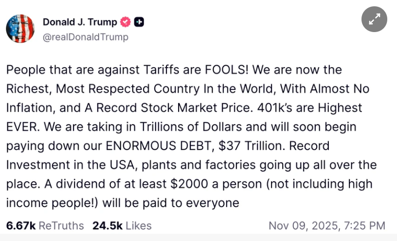Screen dimensions: 397x241
Task: Click the @realDonaldTrump handle
Action: coord(86,37)
